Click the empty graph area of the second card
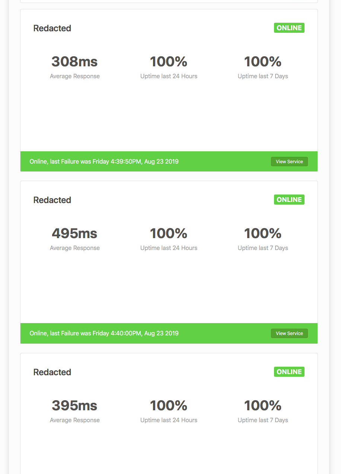The height and width of the screenshot is (474, 341). [x=169, y=291]
